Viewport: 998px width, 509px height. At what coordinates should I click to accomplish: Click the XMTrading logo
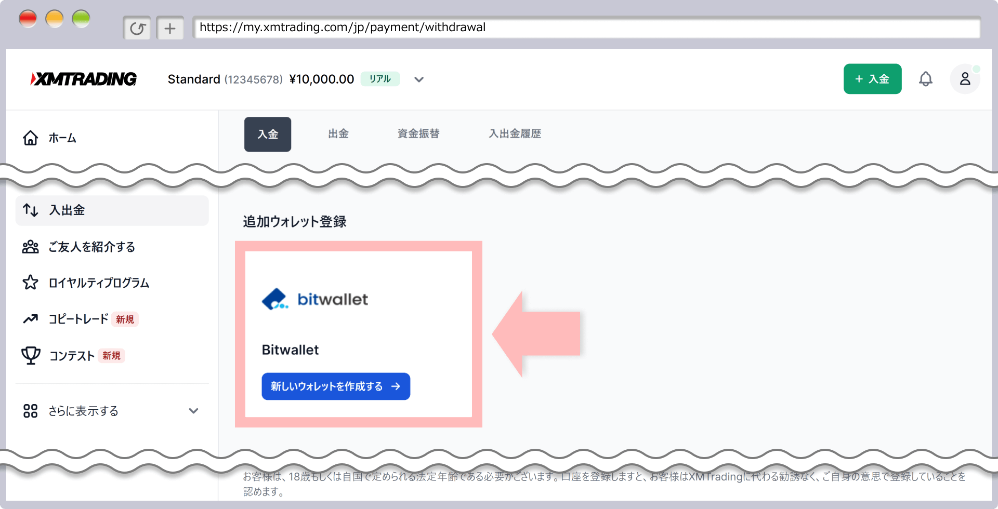(x=84, y=79)
